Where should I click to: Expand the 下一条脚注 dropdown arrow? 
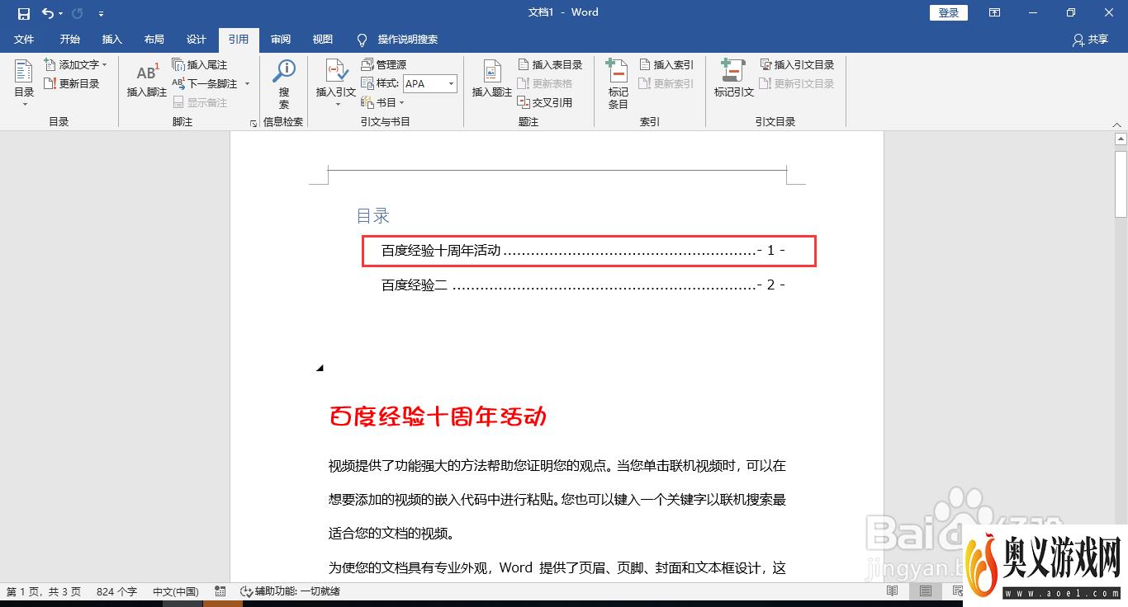click(247, 83)
